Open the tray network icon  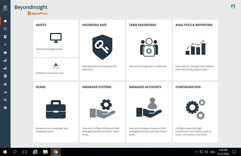202,152
